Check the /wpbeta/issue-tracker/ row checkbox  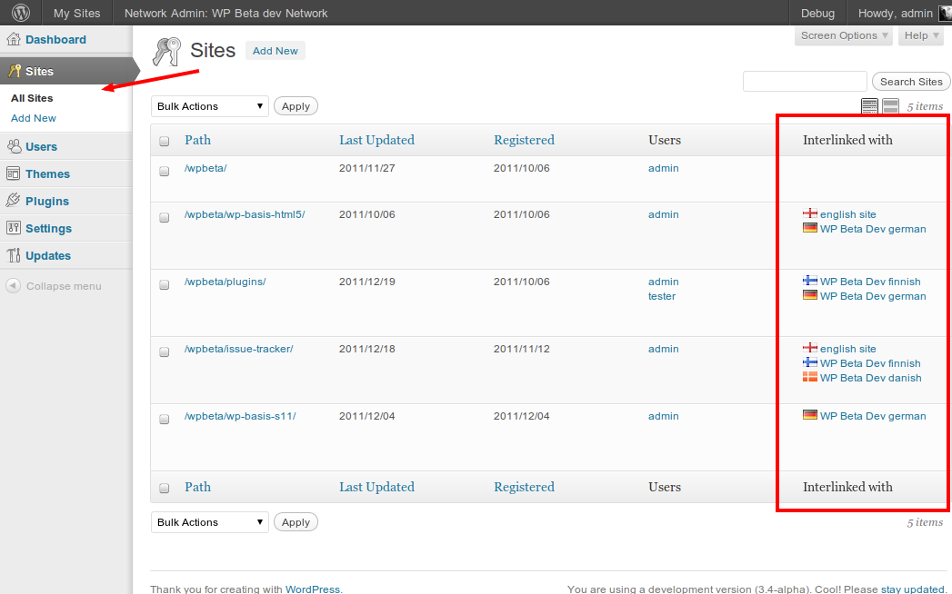click(165, 351)
